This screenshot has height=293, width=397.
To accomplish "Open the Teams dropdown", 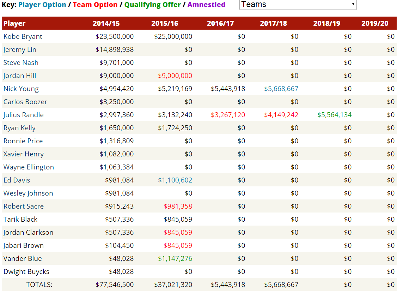I will pos(298,5).
